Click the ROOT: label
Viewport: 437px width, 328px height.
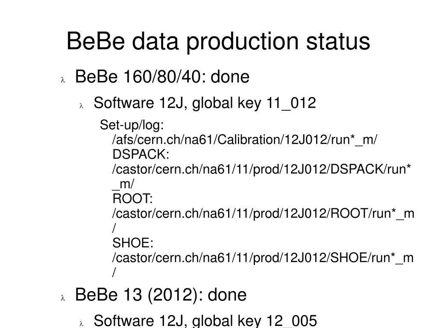pos(133,198)
